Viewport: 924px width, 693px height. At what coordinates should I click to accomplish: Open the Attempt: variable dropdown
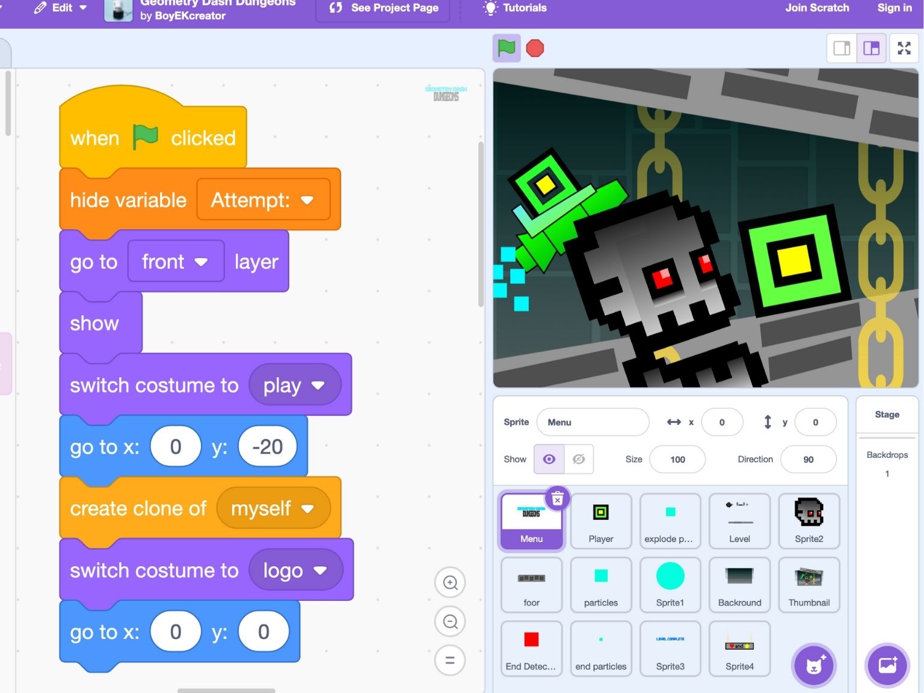[307, 200]
